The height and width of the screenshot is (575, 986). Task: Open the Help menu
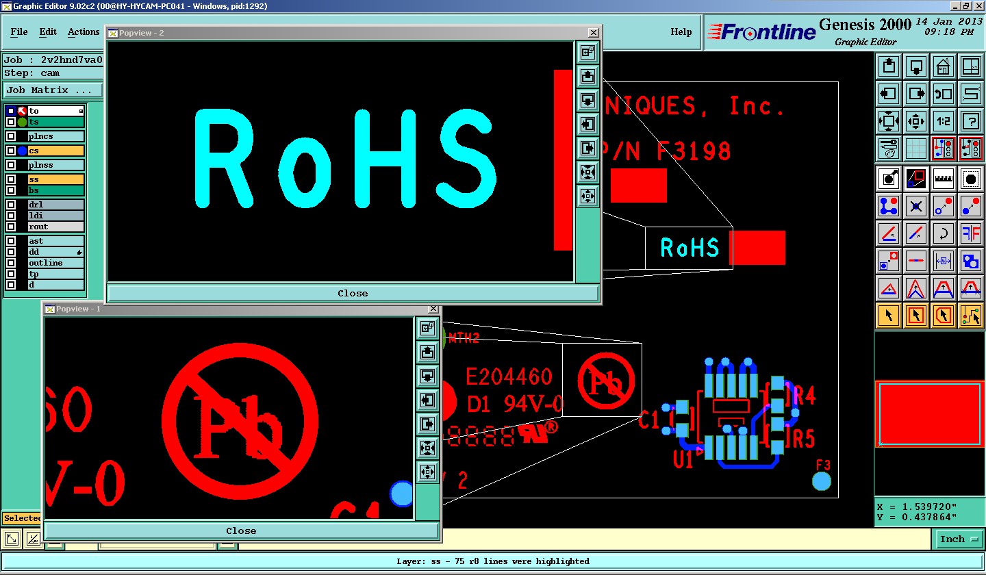coord(681,31)
